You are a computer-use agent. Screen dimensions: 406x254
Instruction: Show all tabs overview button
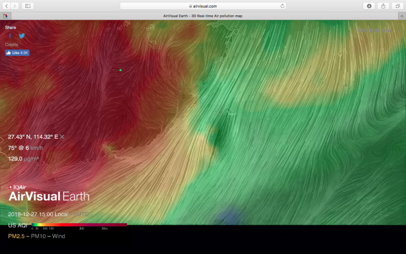pos(398,6)
